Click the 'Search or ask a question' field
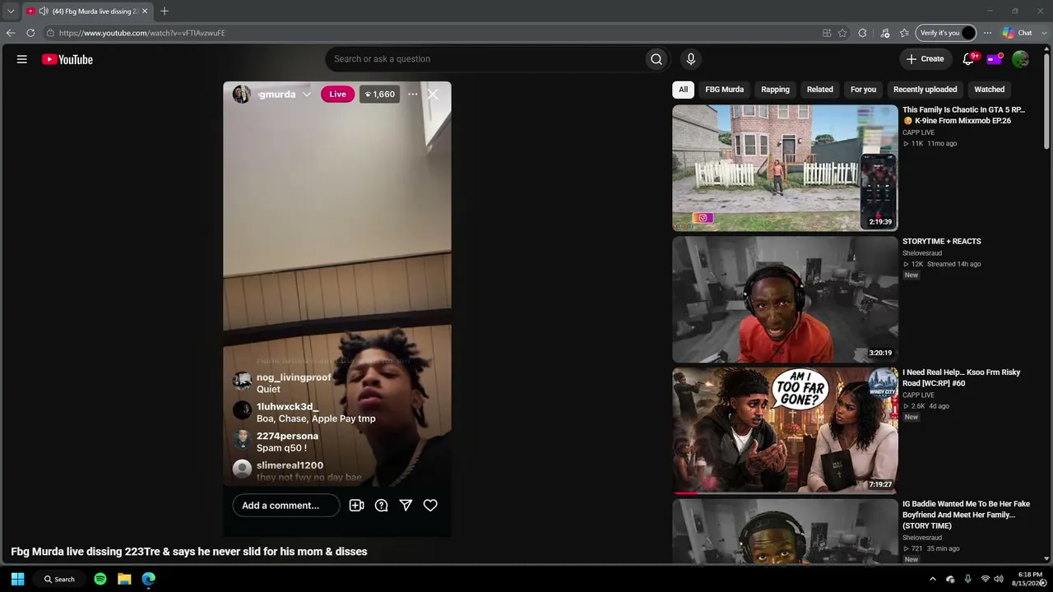Screen dimensions: 1053x592 pos(485,59)
